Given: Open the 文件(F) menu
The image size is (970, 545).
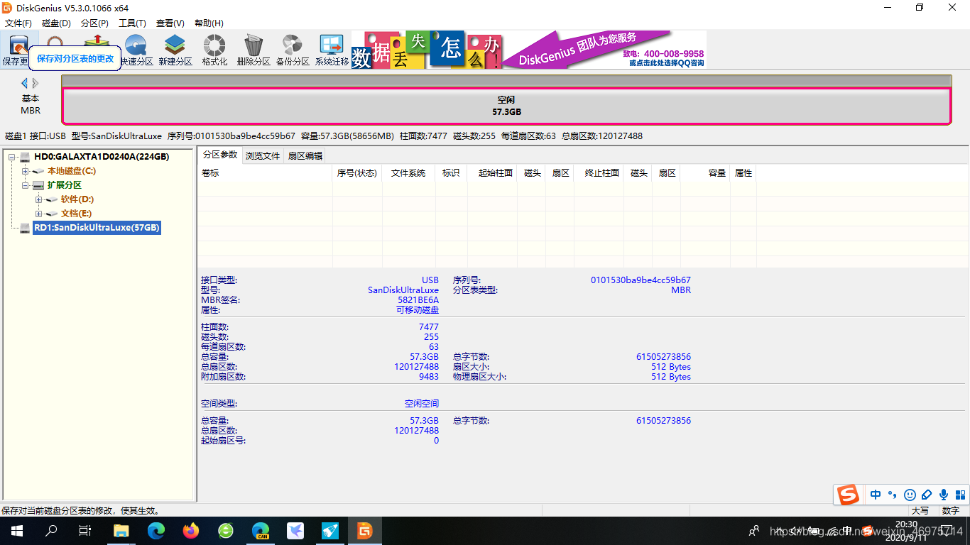Looking at the screenshot, I should point(18,23).
